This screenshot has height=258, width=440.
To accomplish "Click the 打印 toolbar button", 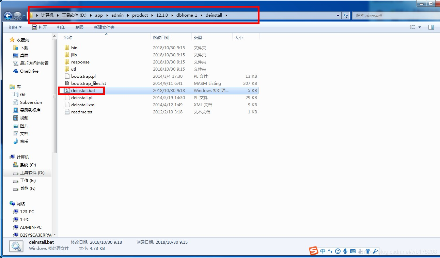I will pyautogui.click(x=61, y=27).
